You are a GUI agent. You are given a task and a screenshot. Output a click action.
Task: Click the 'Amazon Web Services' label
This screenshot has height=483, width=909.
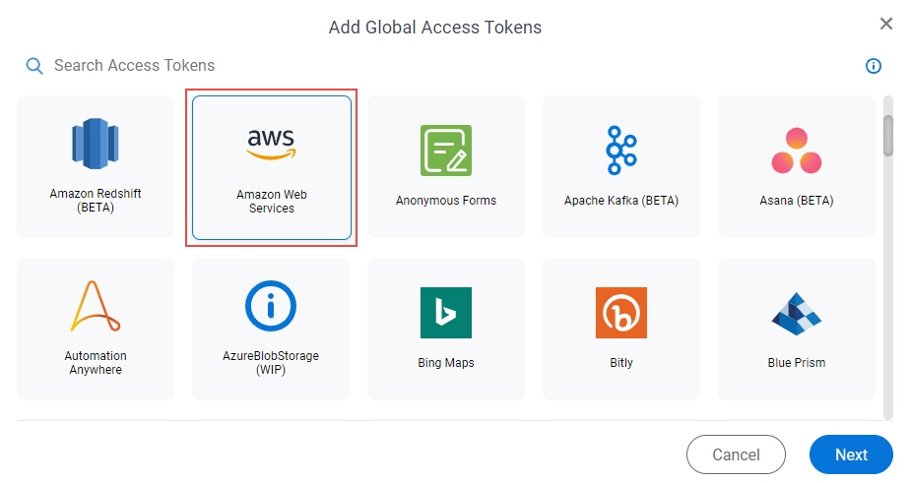(x=271, y=201)
